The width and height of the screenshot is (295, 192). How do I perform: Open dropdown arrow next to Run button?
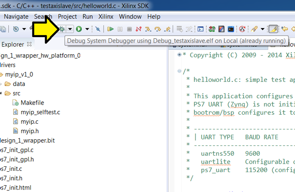tap(87, 29)
